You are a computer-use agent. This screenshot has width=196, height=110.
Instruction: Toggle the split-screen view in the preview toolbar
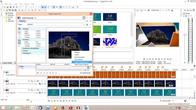coord(149,10)
